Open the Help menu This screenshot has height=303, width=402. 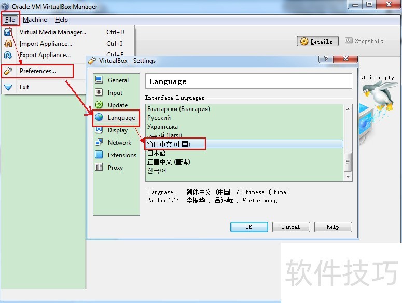tap(61, 20)
